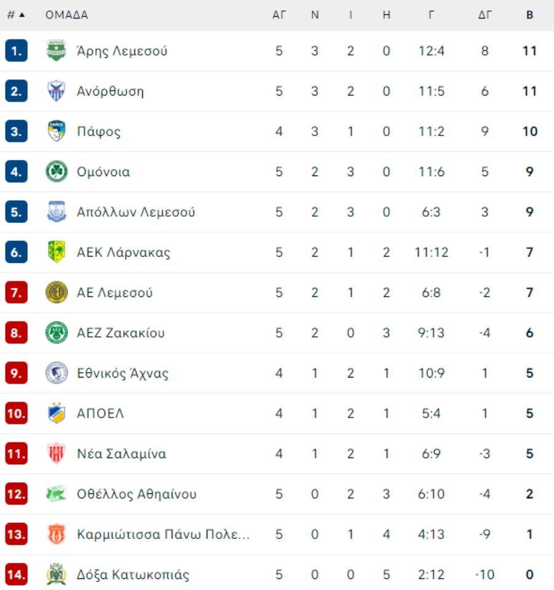Click the Άρης Λεμεσού team crest

pyautogui.click(x=56, y=51)
